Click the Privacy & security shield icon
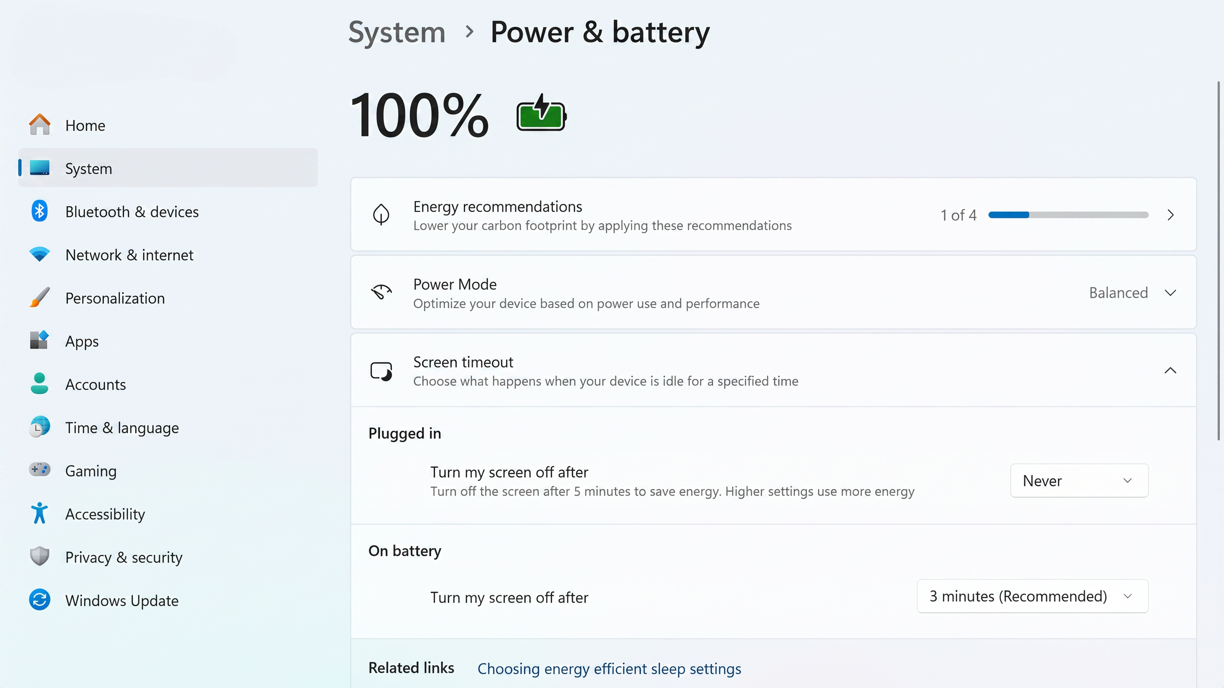Image resolution: width=1224 pixels, height=688 pixels. point(39,557)
